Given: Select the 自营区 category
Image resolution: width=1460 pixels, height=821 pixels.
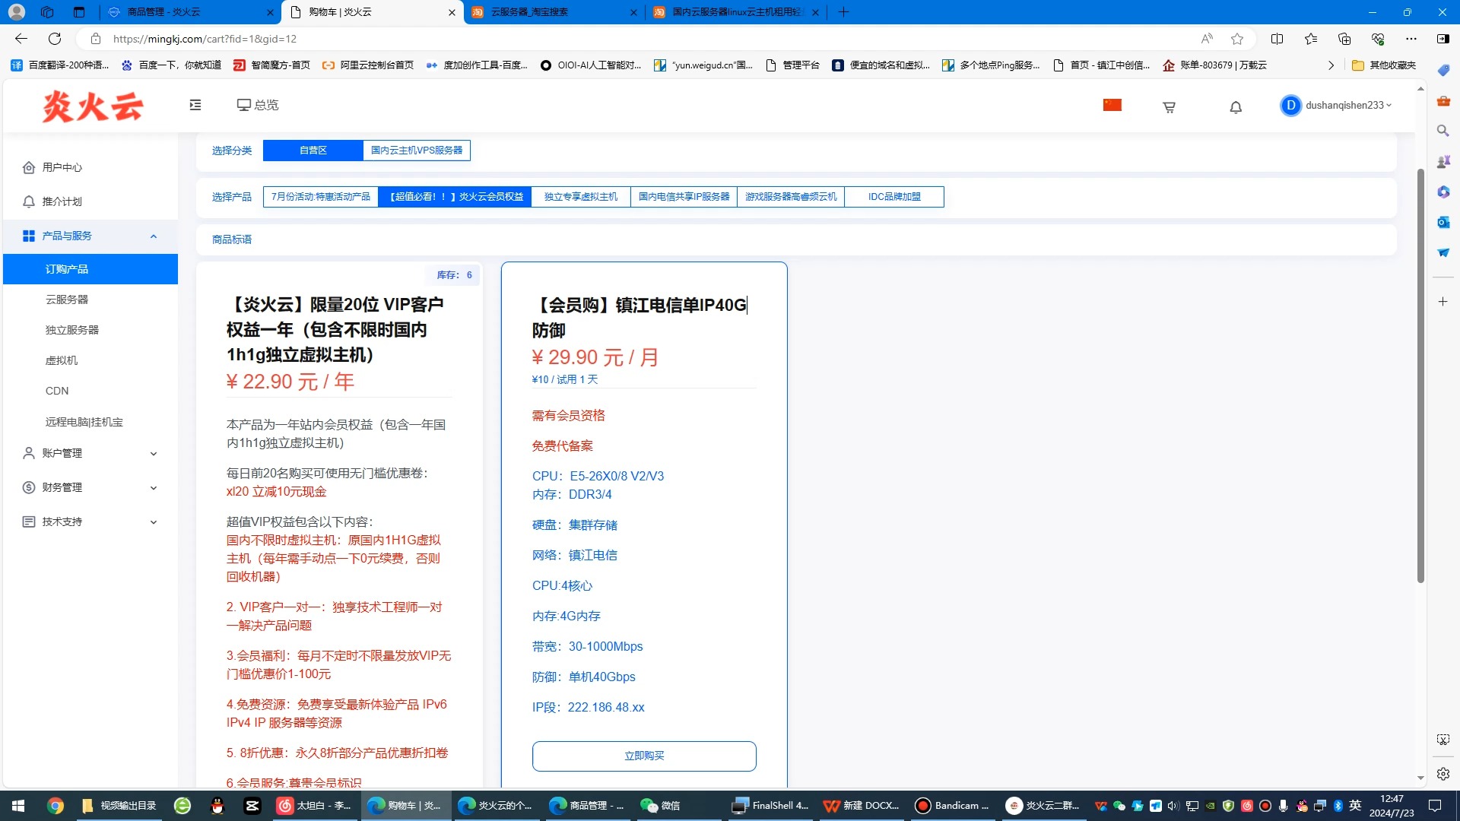Looking at the screenshot, I should pos(313,151).
